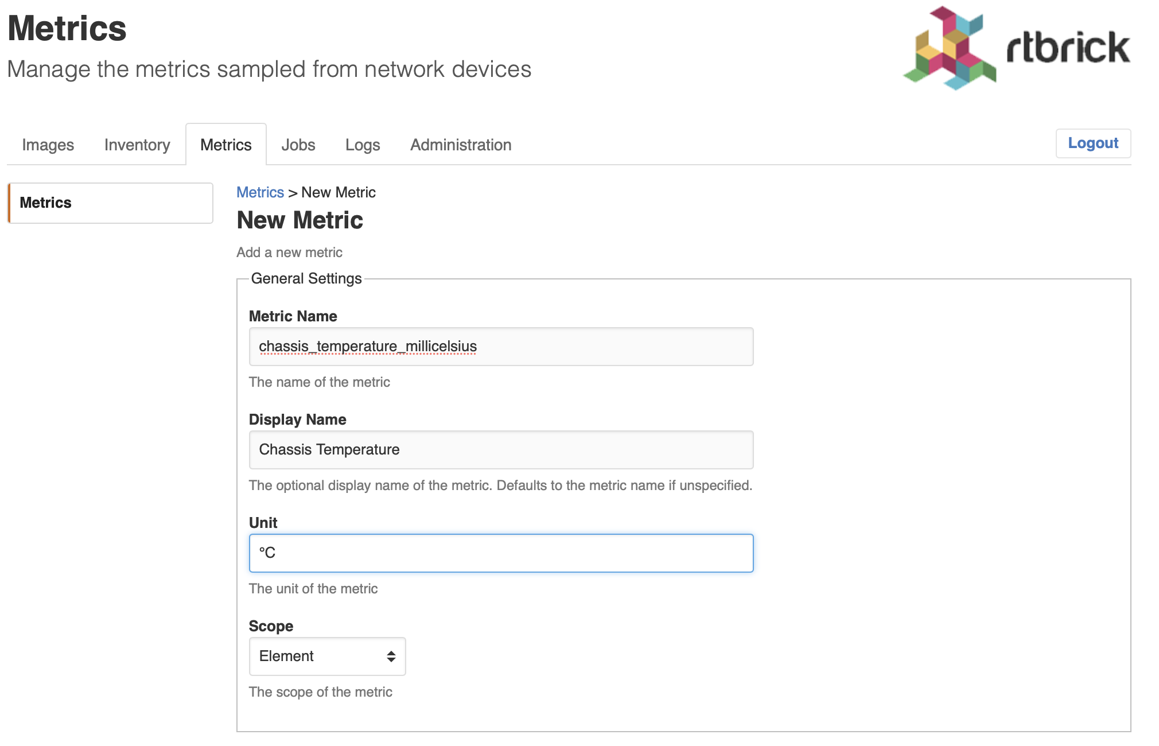Click the Metric Name input field
This screenshot has height=746, width=1159.
tap(500, 345)
